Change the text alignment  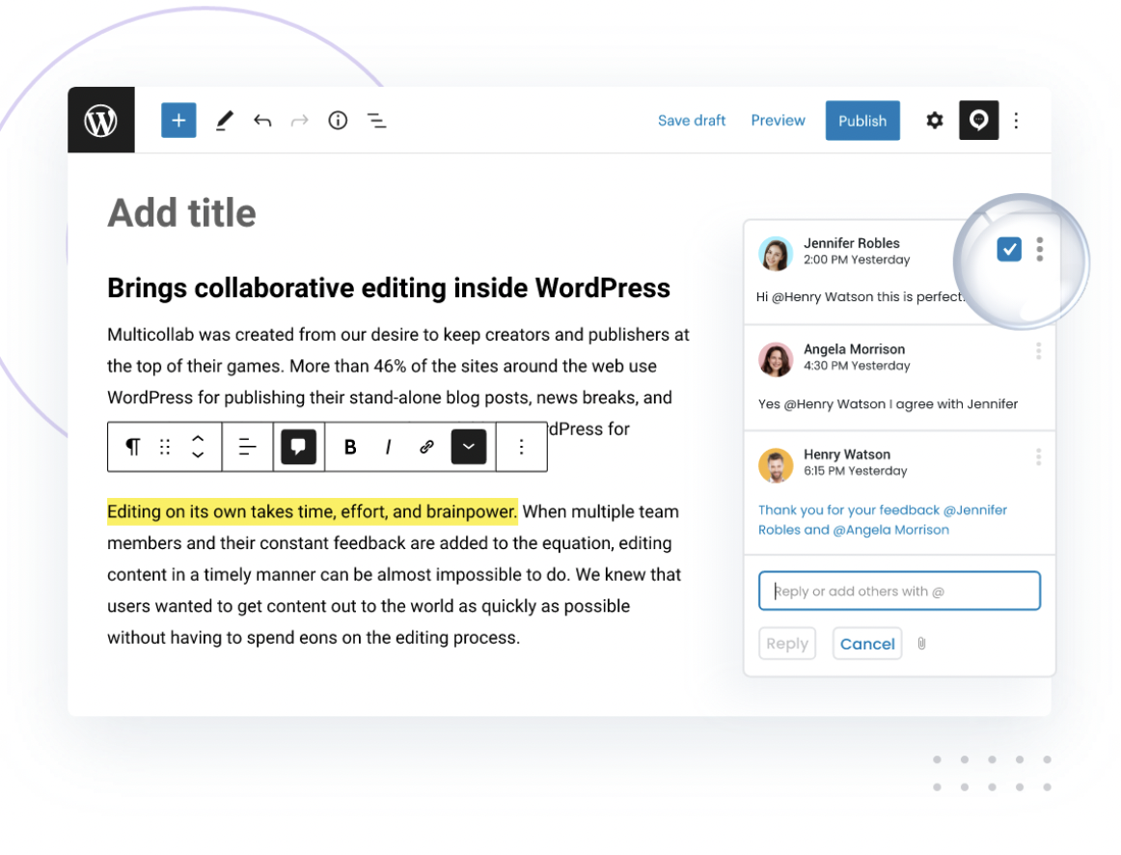pyautogui.click(x=247, y=447)
